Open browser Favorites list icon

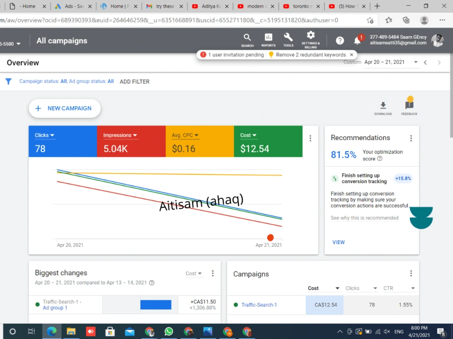(389, 20)
